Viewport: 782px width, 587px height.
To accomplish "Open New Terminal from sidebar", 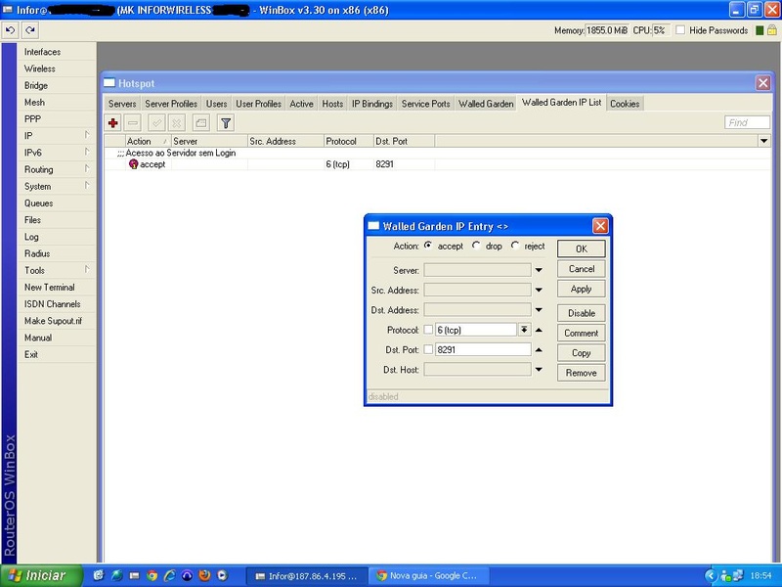I will coord(50,287).
